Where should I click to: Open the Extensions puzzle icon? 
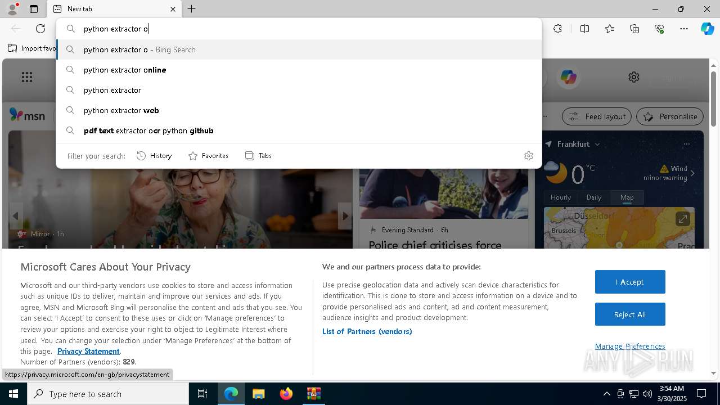[x=557, y=29]
